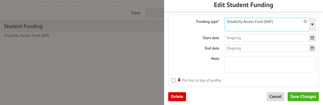The height and width of the screenshot is (105, 323).
Task: Click the Funding type field label
Action: coord(208,21)
